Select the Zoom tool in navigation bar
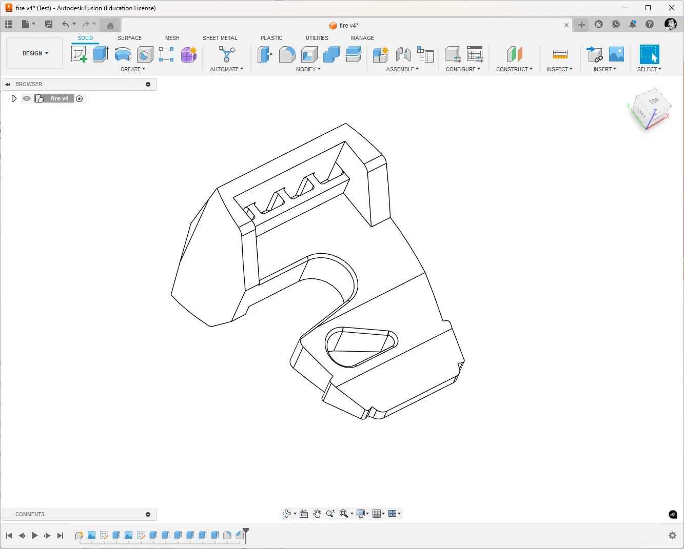The image size is (684, 549). pos(330,514)
